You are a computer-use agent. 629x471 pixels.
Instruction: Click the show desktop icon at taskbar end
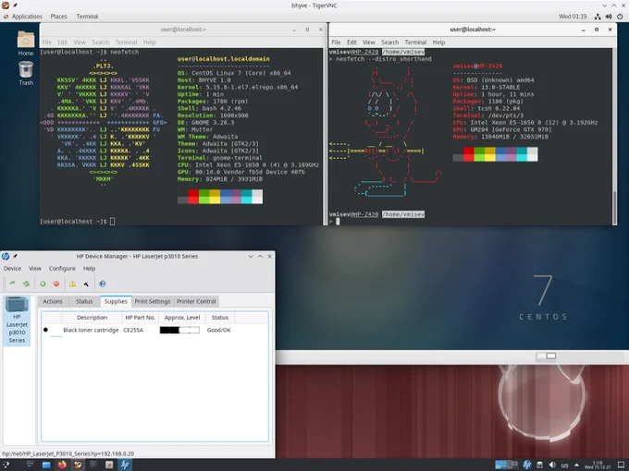[x=622, y=465]
